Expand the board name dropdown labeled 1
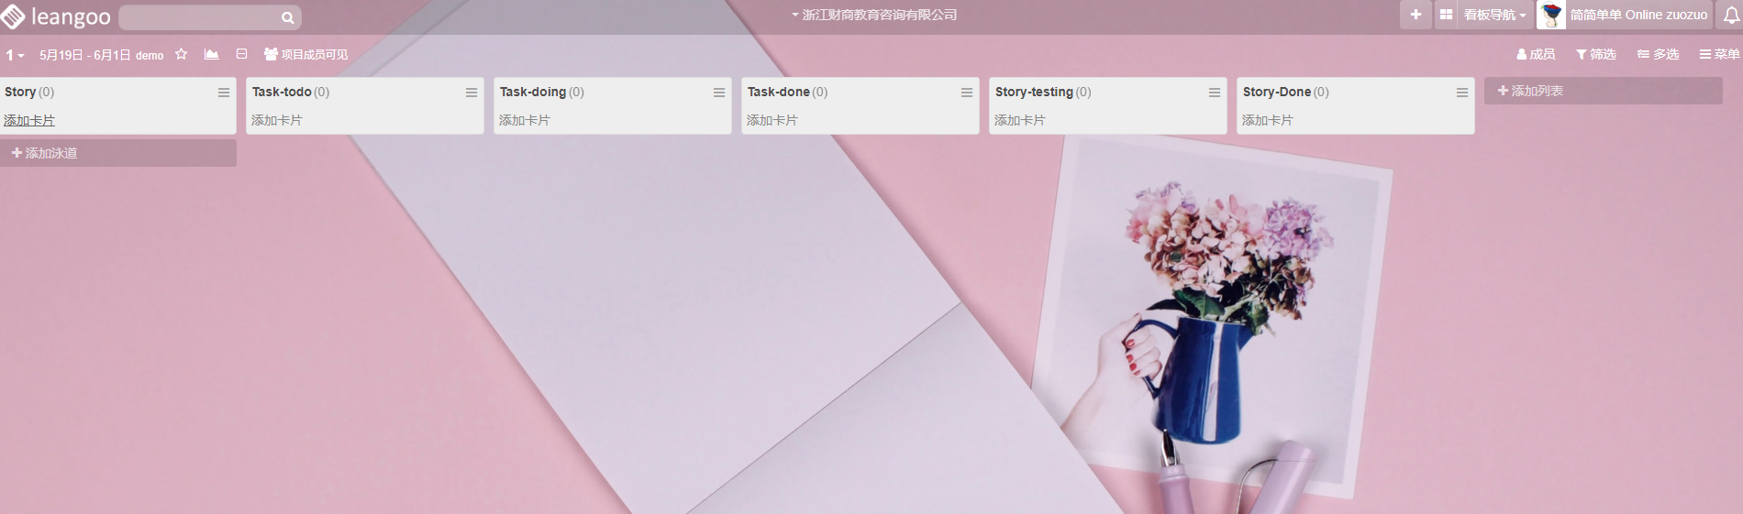The image size is (1743, 514). pyautogui.click(x=15, y=55)
